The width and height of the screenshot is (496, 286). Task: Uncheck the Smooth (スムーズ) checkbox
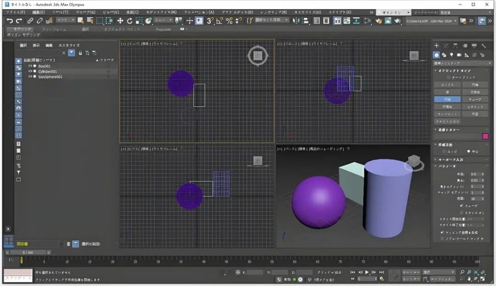click(x=461, y=205)
